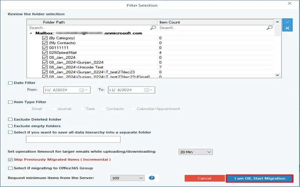Click the Cancel button
The width and height of the screenshot is (300, 187).
point(204,178)
